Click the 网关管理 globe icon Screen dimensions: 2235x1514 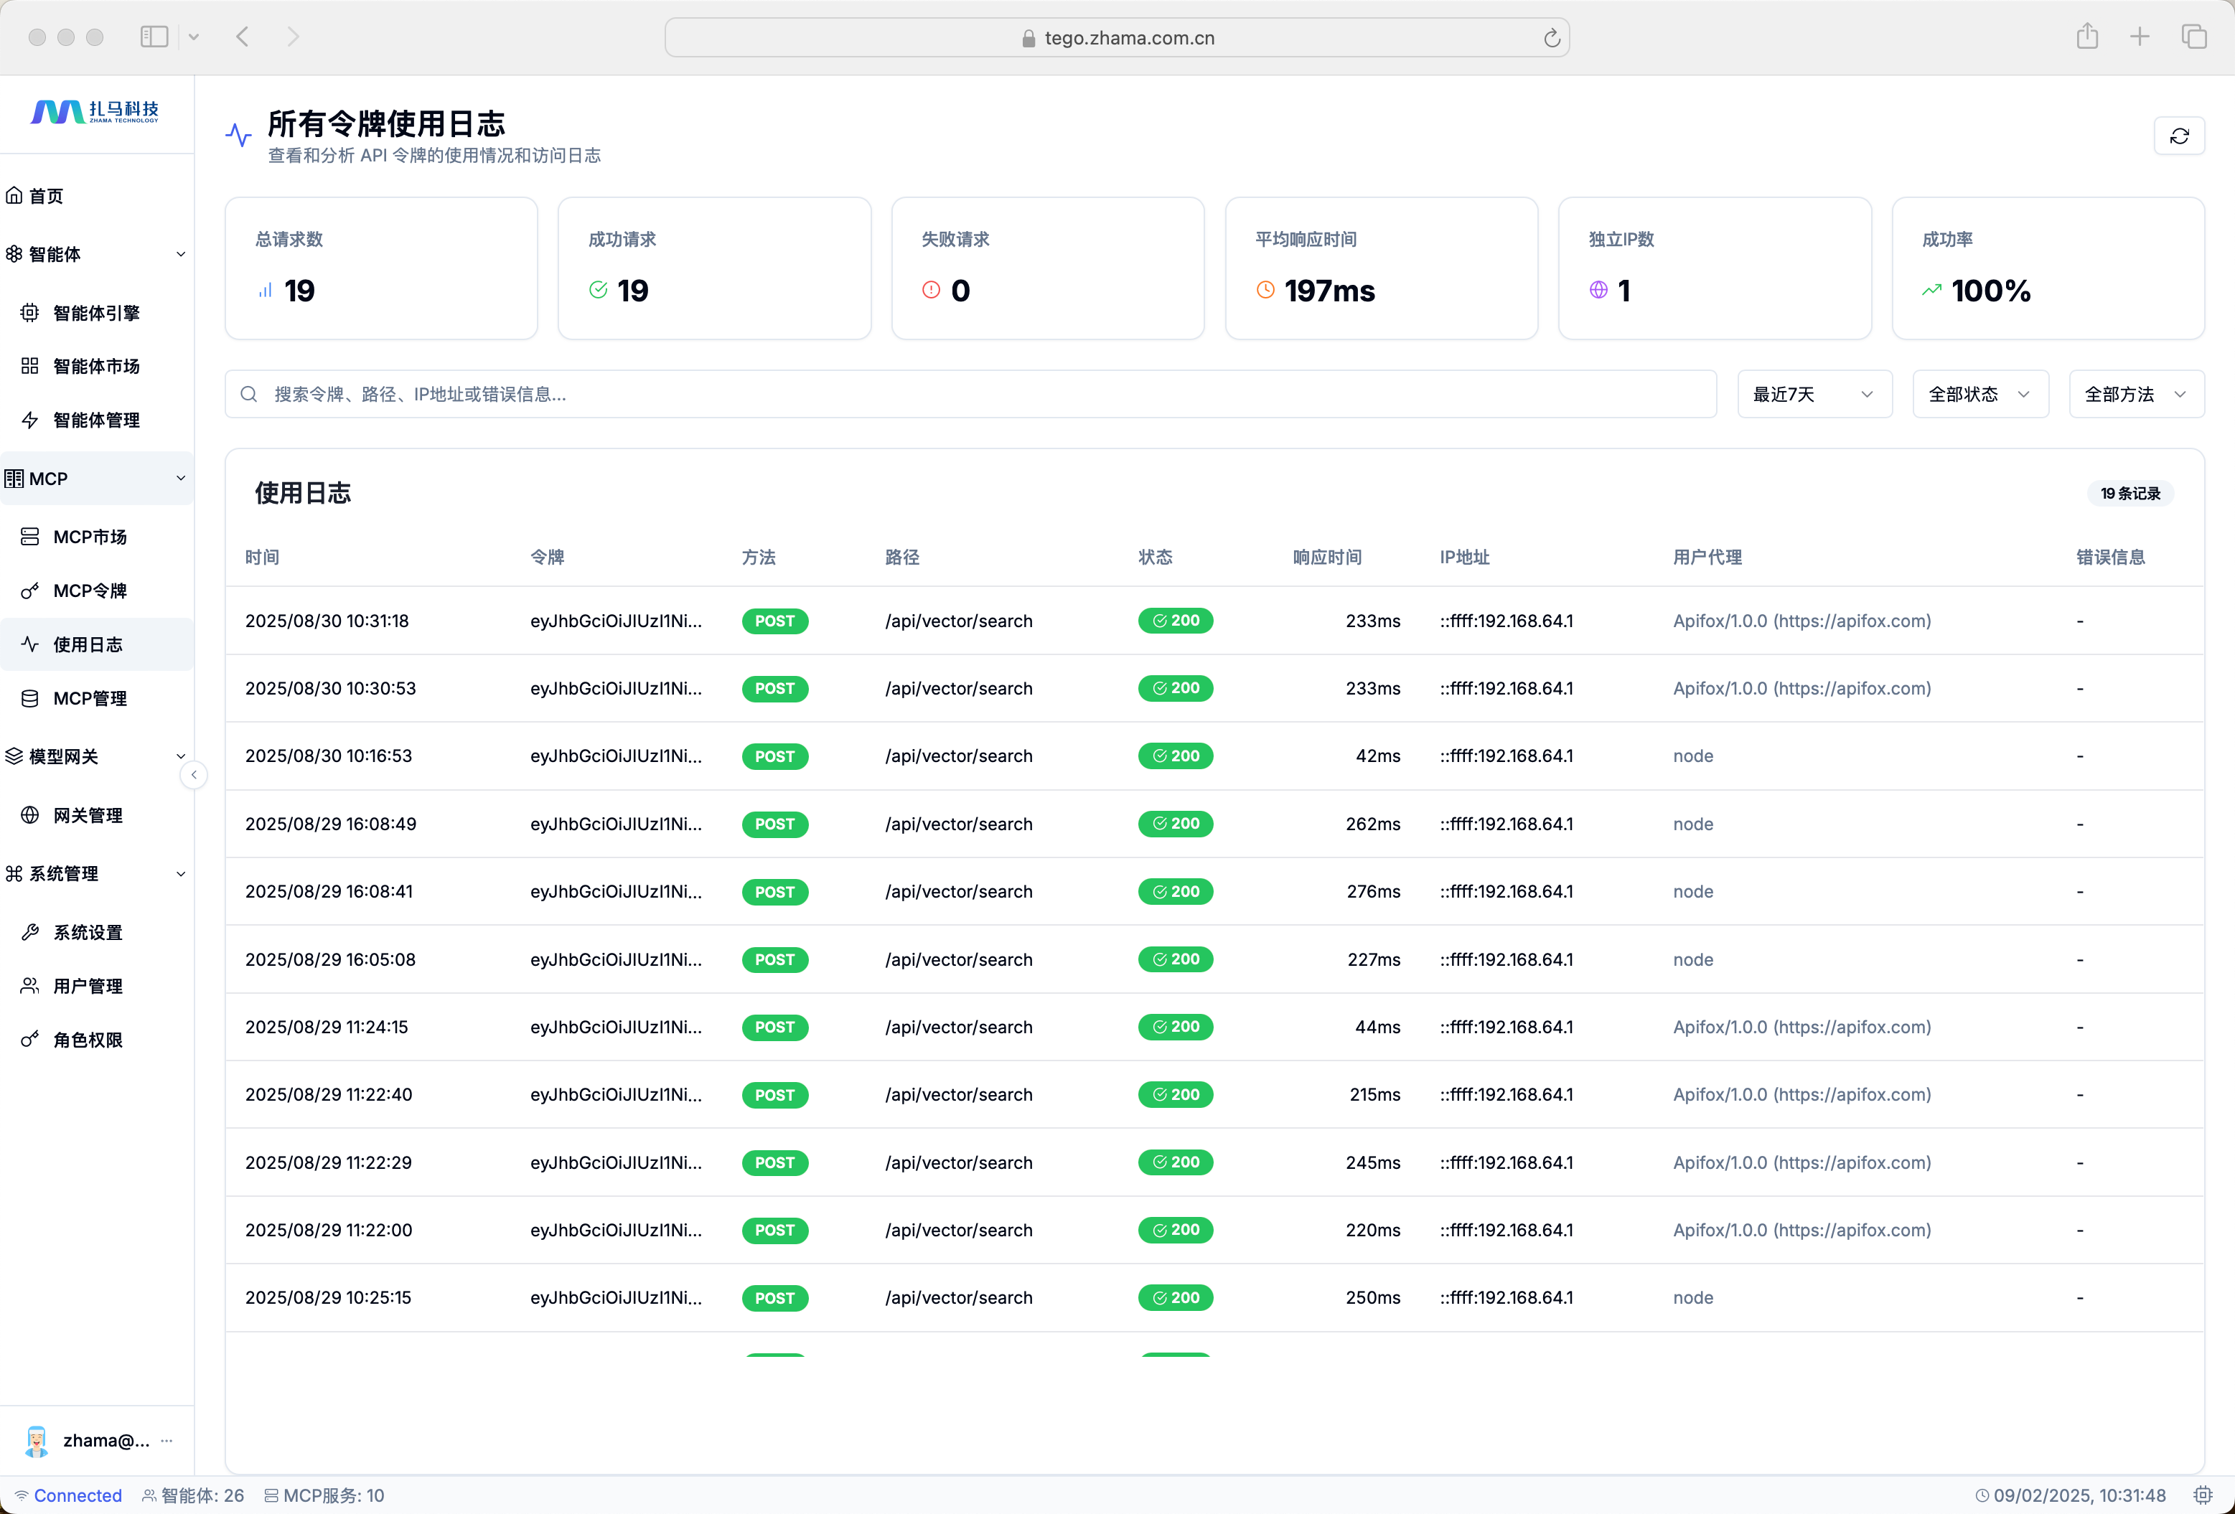(x=30, y=815)
